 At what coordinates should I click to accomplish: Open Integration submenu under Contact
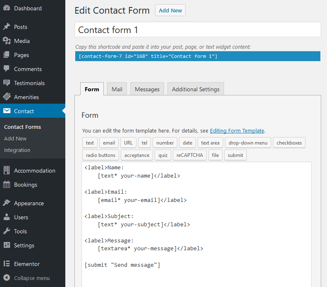coord(17,150)
